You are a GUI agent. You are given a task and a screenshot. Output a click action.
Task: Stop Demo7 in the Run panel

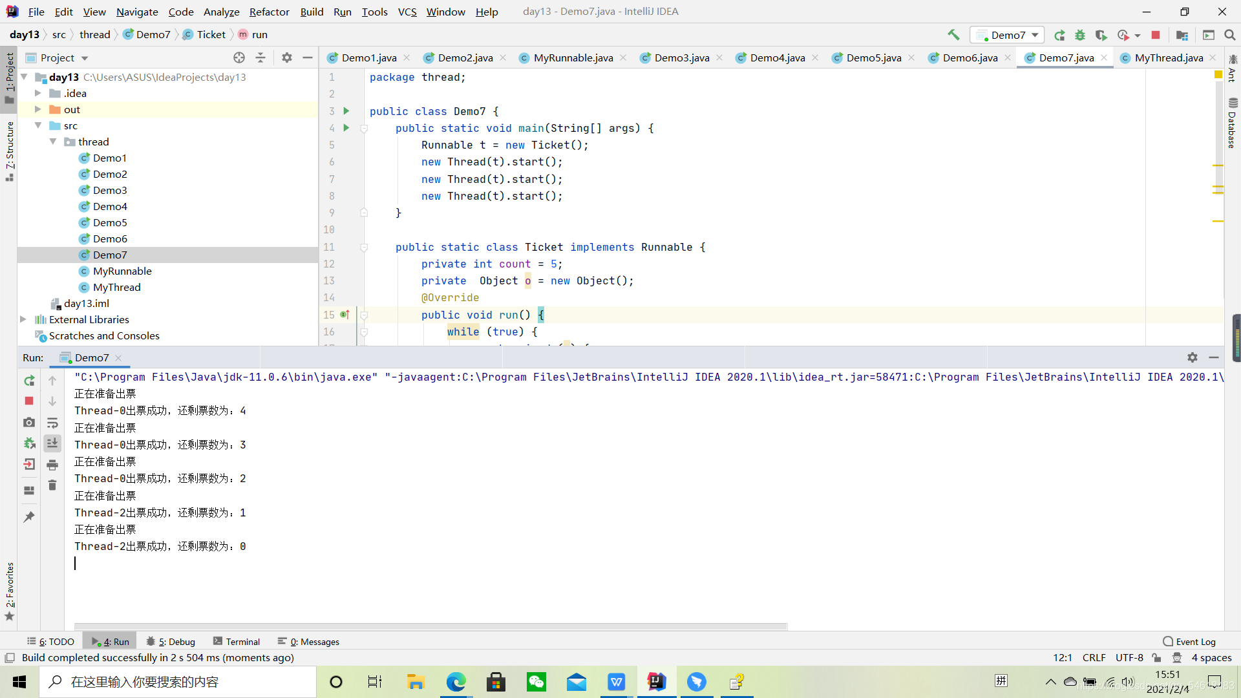[x=29, y=401]
